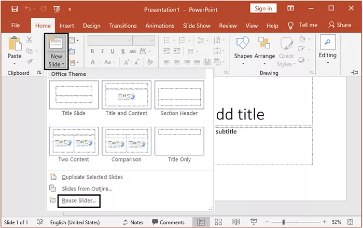Toggle Bold formatting
The height and width of the screenshot is (228, 363).
(92, 51)
